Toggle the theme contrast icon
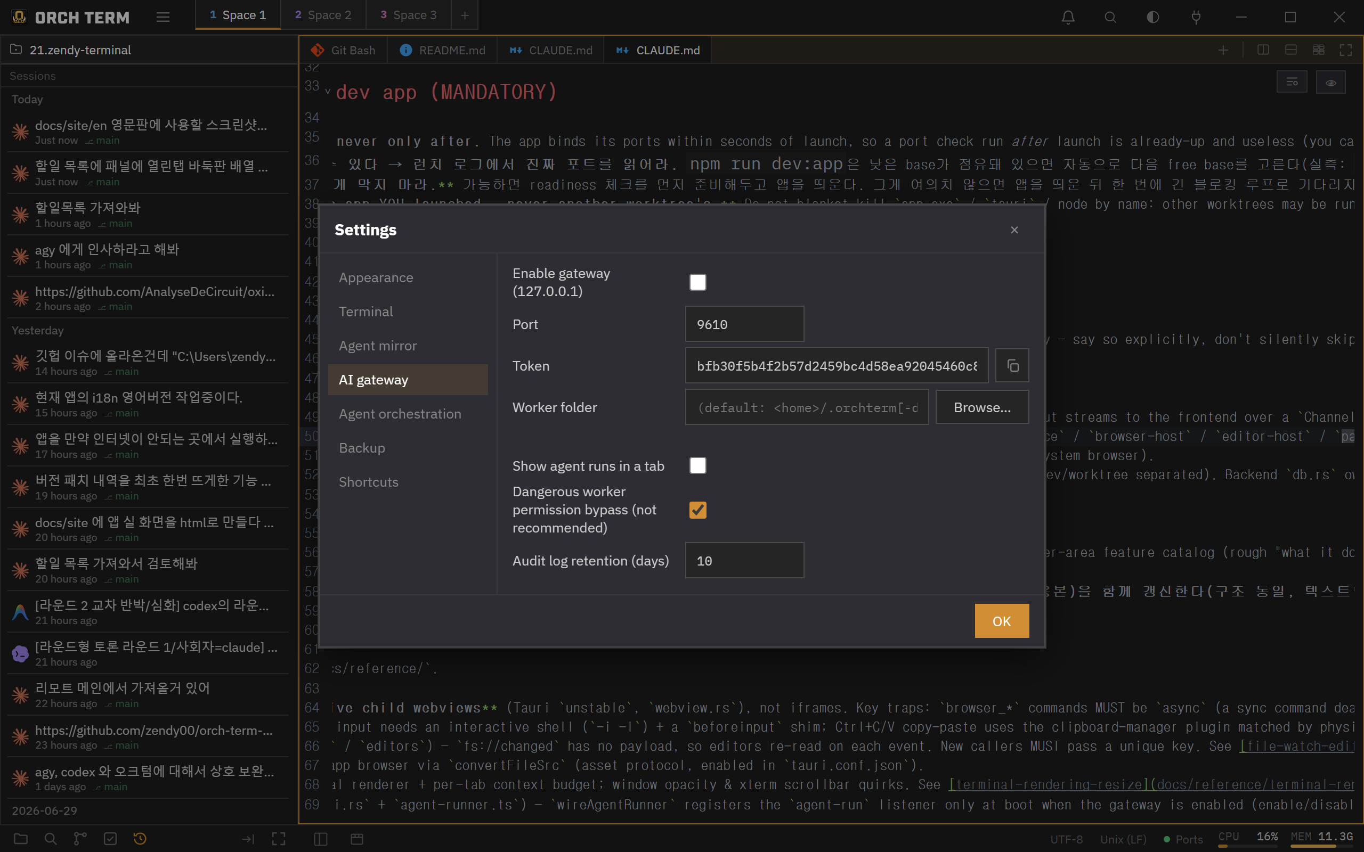Screen dimensions: 1364x852 (1152, 17)
